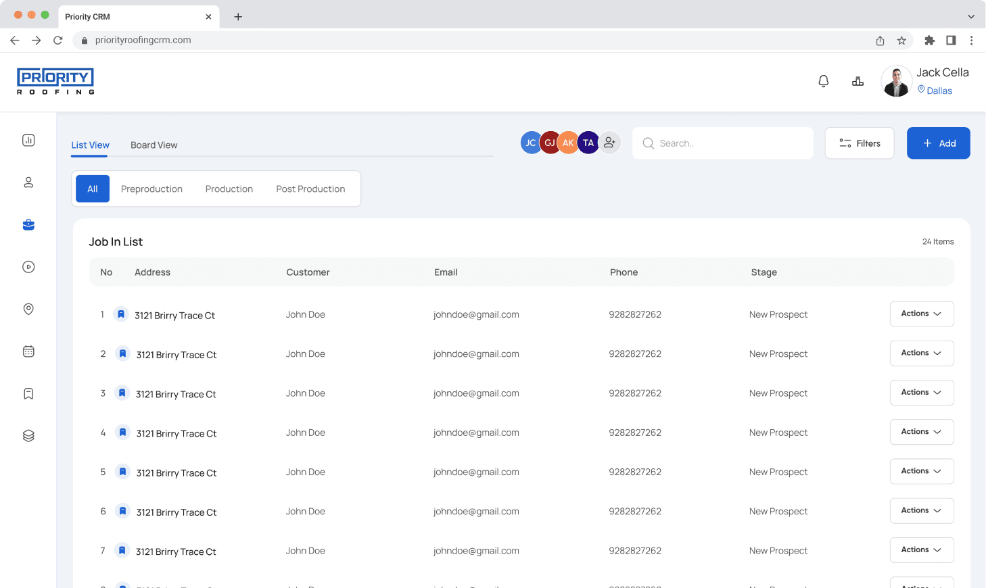This screenshot has height=588, width=986.
Task: Open the bookmark sidebar icon
Action: 28,393
